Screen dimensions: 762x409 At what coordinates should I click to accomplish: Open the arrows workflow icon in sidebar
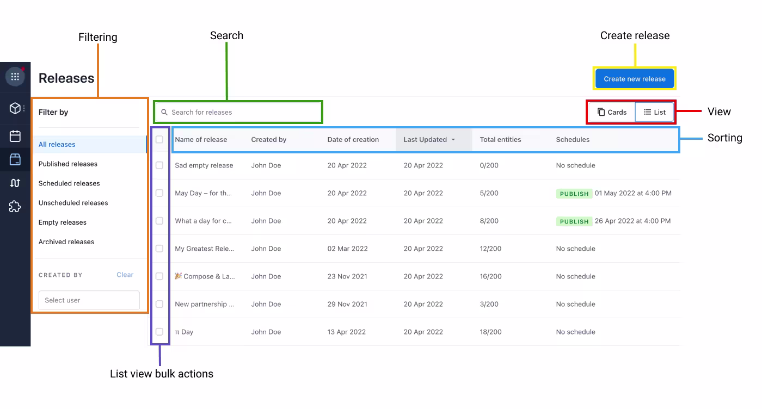click(x=15, y=183)
